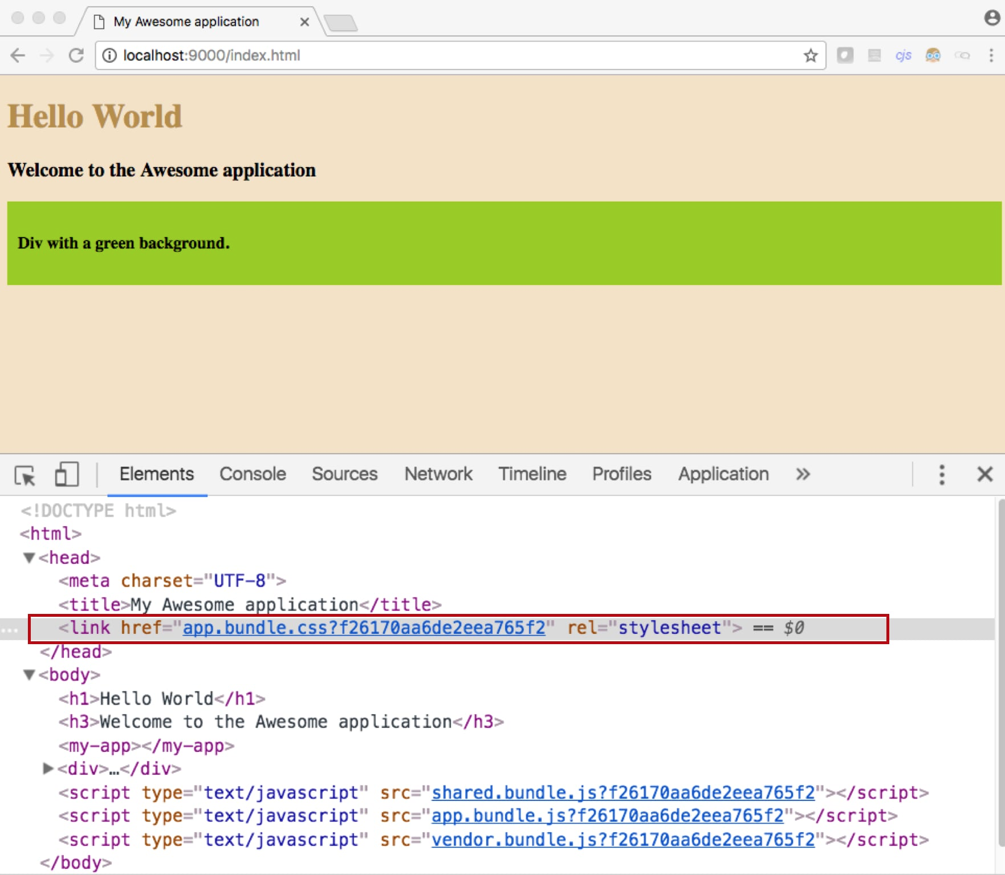Show more DevTools tabs via double chevron
This screenshot has width=1005, height=875.
[x=803, y=474]
